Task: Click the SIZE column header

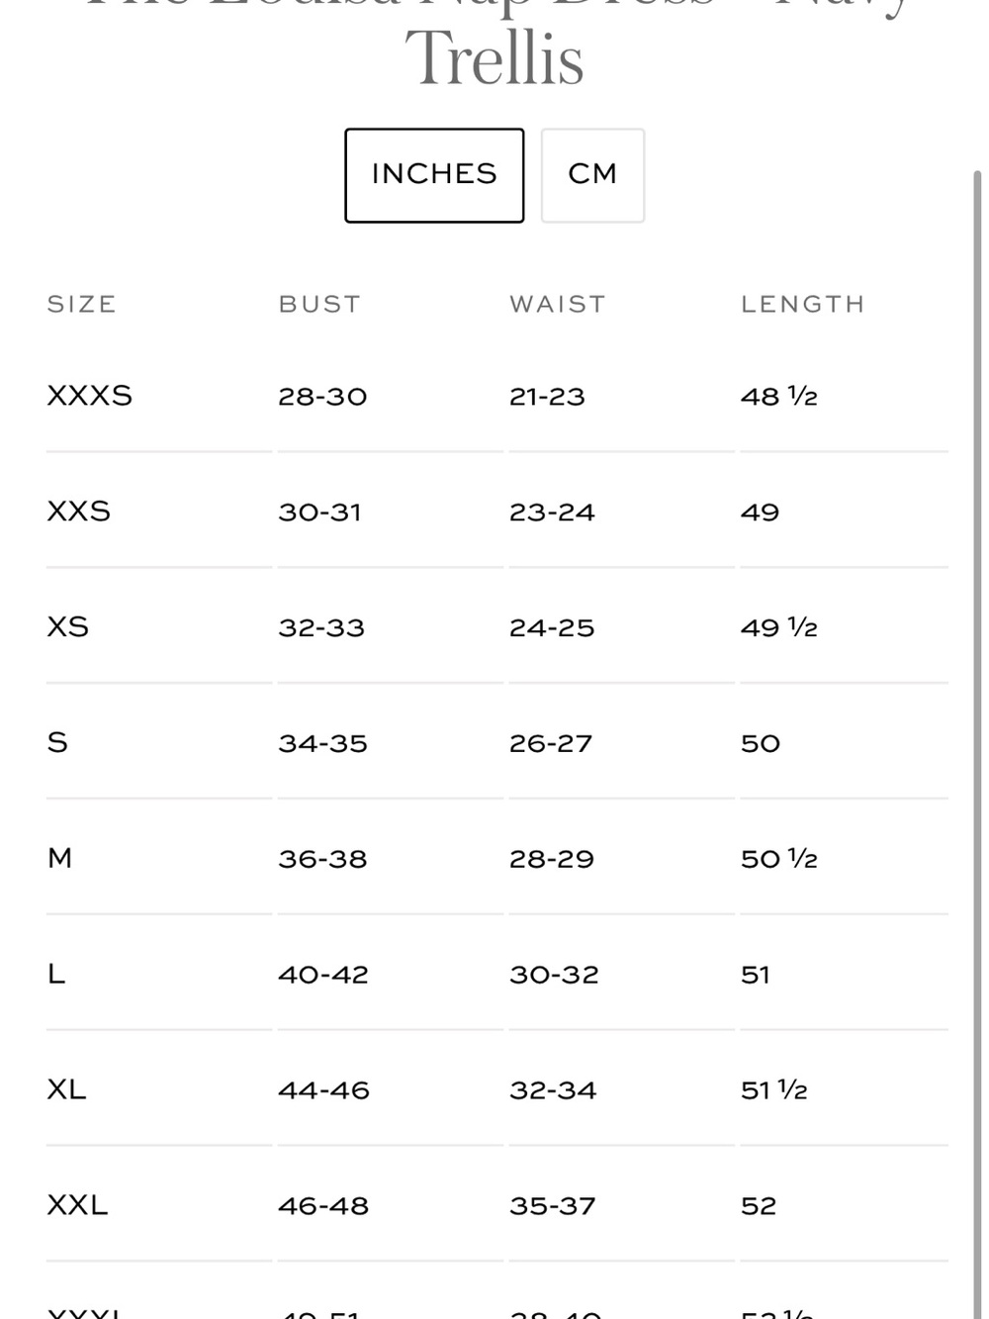Action: click(82, 304)
